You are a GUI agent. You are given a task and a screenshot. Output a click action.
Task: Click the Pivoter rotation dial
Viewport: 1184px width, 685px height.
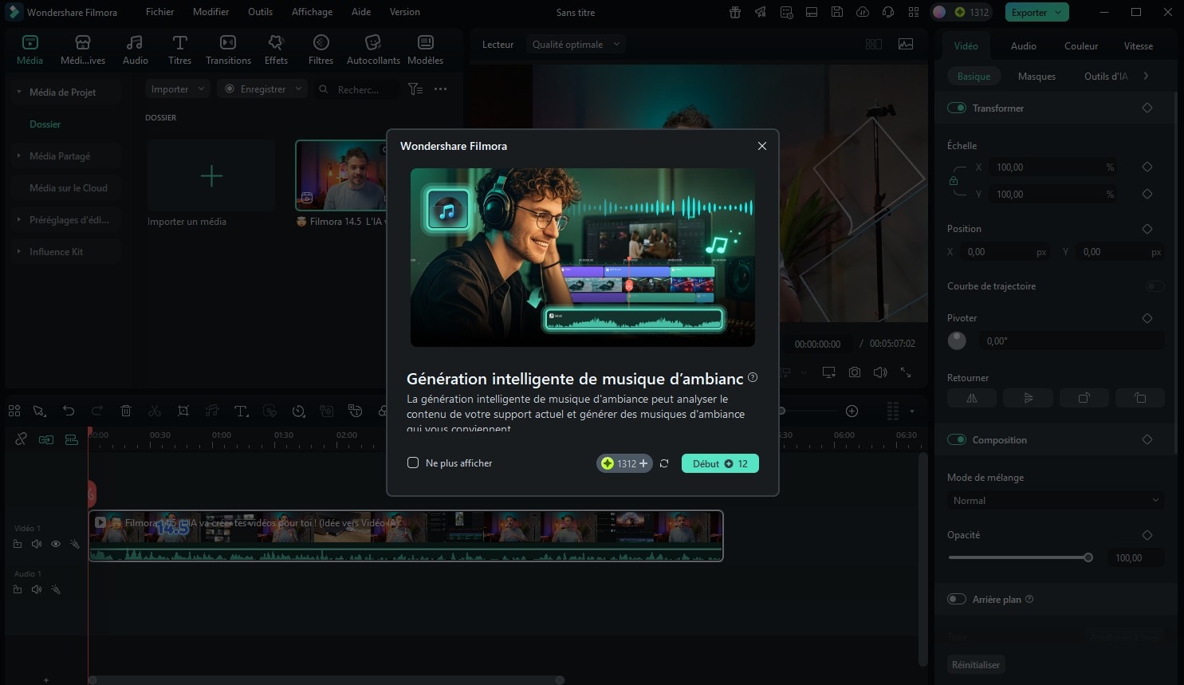click(x=957, y=341)
